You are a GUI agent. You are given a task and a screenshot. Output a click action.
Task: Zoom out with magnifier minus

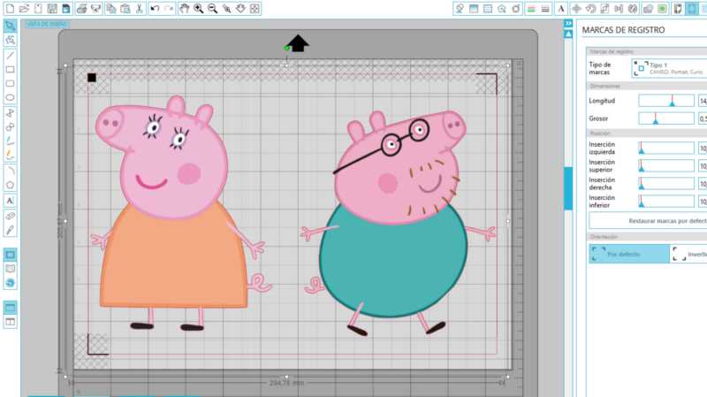[212, 9]
